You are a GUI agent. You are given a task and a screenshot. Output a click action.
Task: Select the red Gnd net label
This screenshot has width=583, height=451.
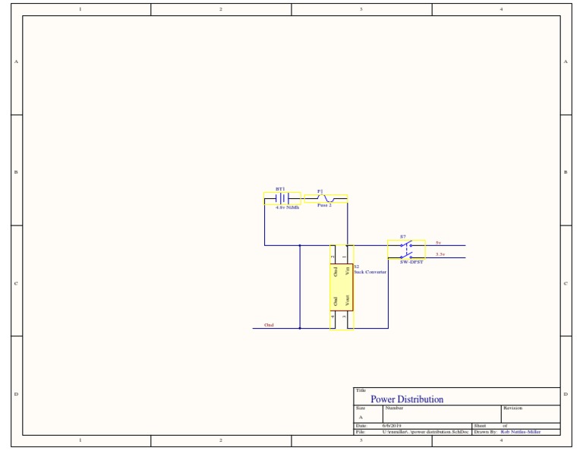pos(269,325)
